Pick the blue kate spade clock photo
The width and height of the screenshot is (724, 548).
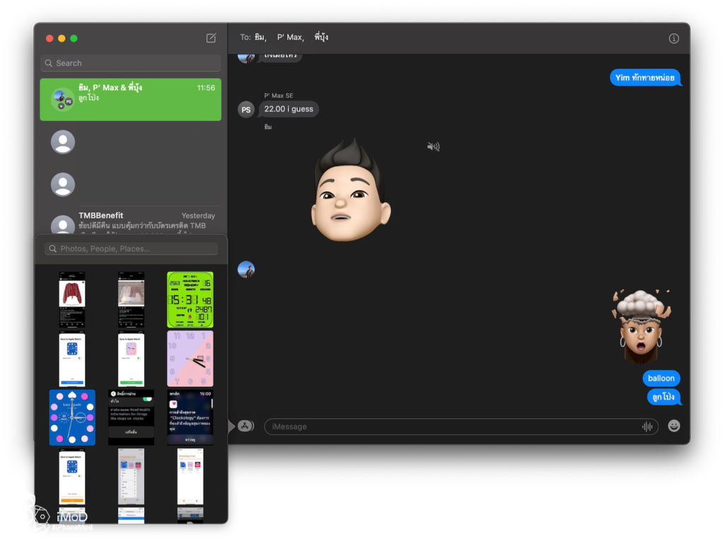coord(72,417)
